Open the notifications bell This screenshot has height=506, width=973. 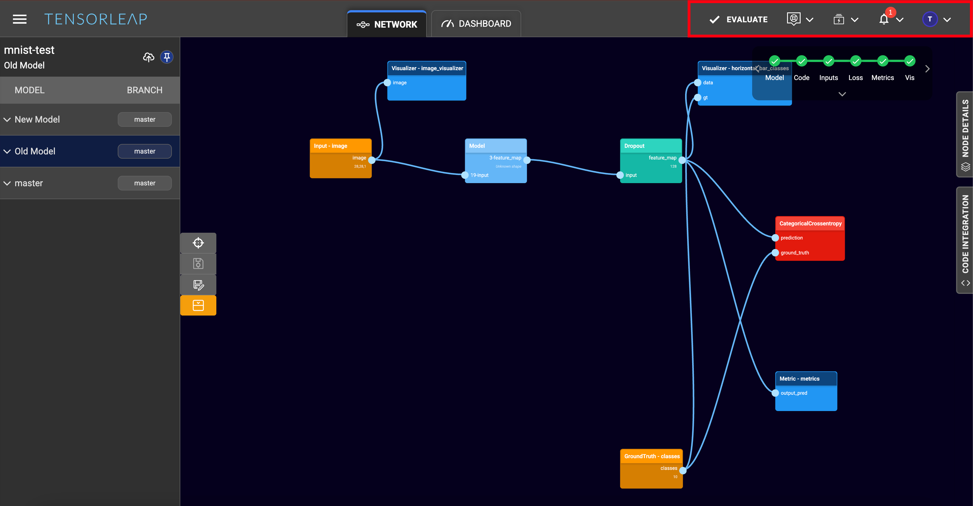tap(883, 19)
